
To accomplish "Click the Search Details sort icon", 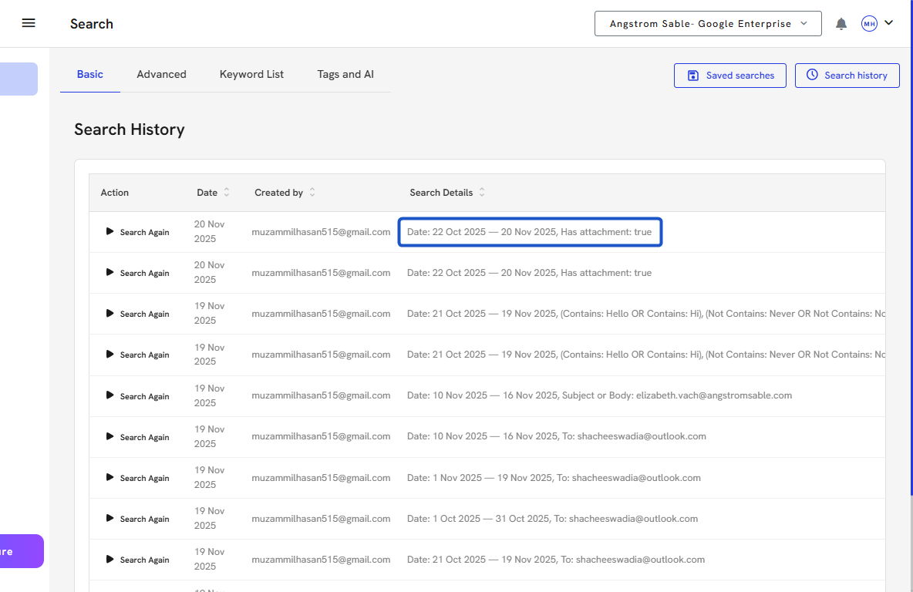I will [482, 193].
